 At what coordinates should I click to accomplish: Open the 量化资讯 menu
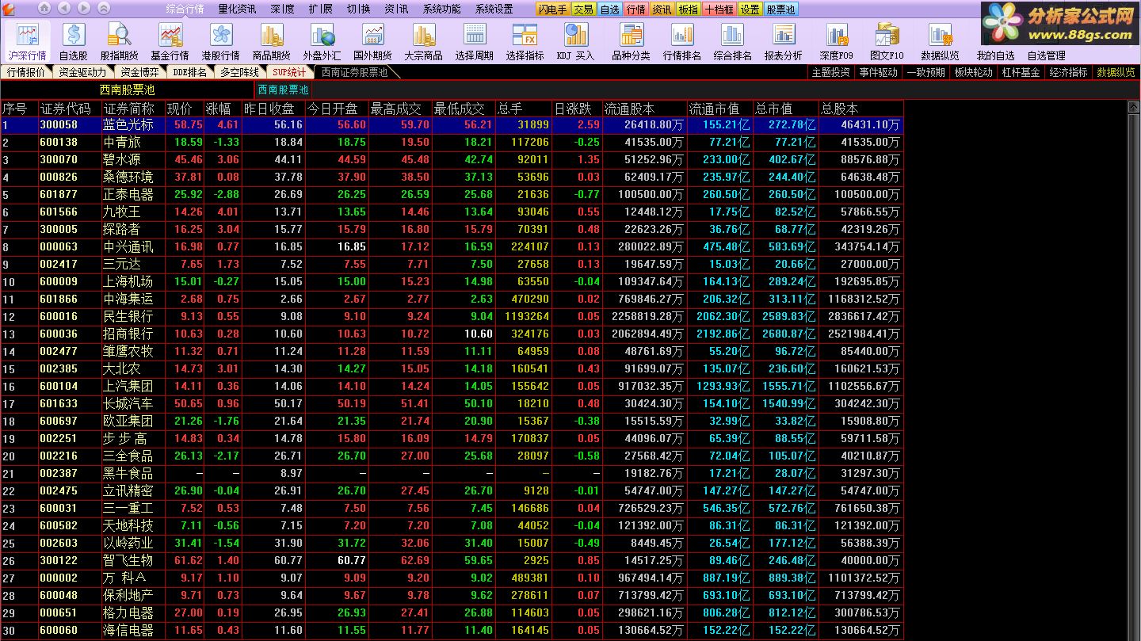pyautogui.click(x=237, y=10)
